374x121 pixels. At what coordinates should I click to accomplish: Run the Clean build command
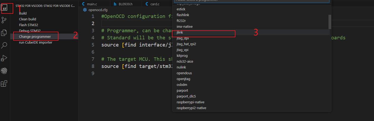tap(28, 19)
